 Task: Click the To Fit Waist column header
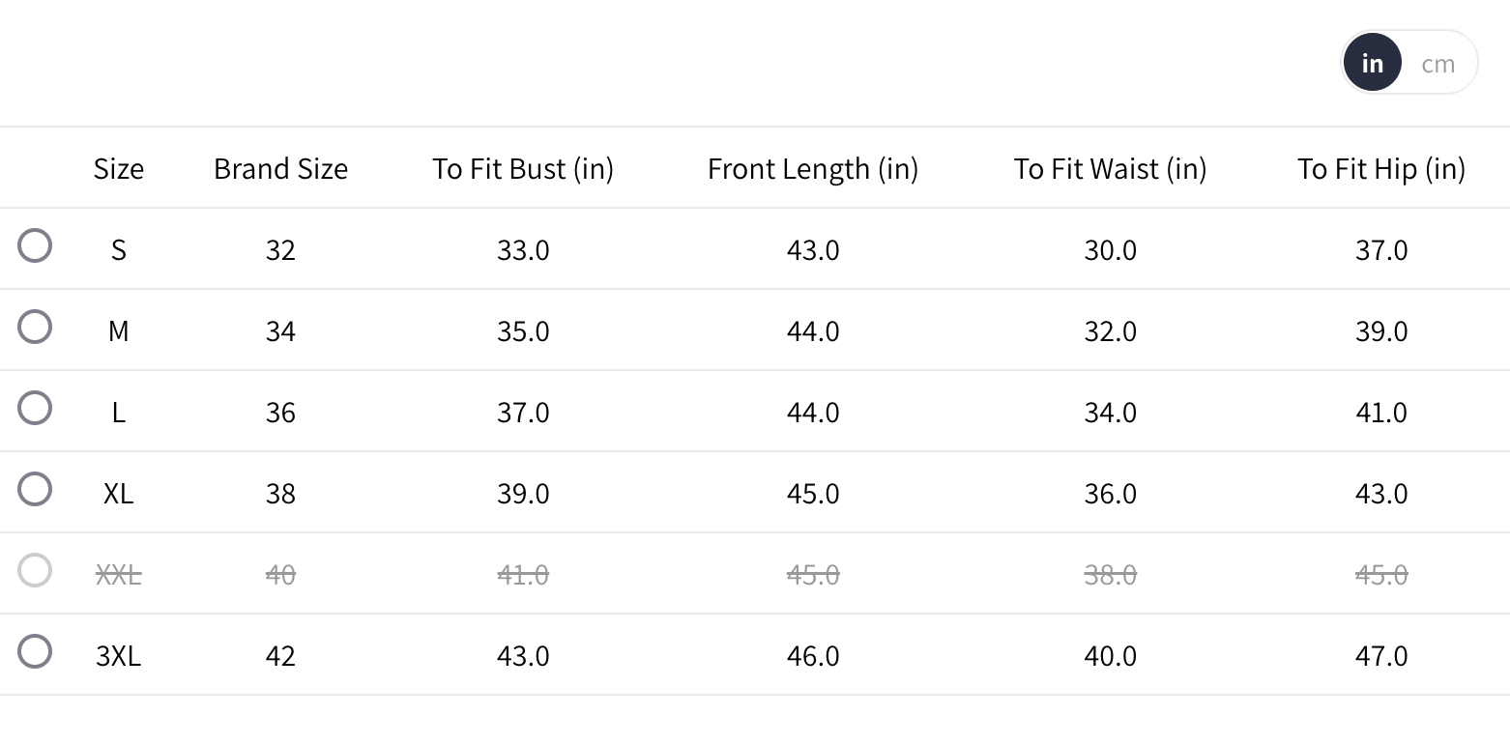pos(1110,169)
